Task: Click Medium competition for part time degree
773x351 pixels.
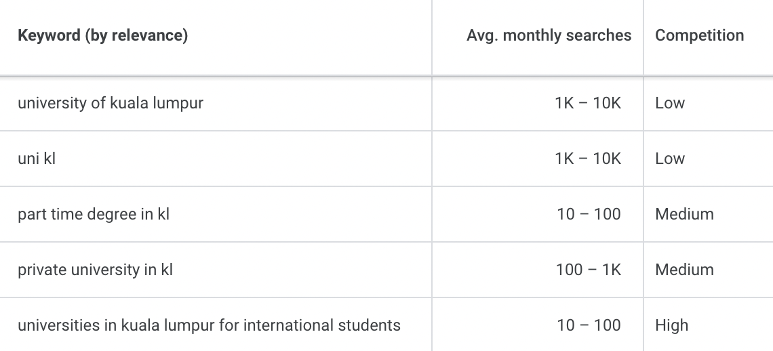Action: point(684,214)
